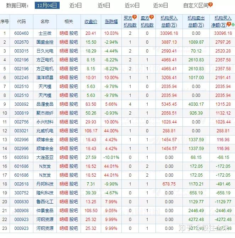
Task: Sort by 收盘价 column header
Action: 91,22
